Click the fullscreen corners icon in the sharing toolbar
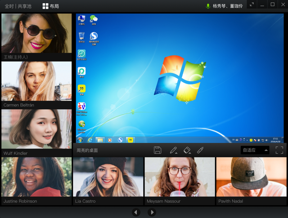 (x=279, y=150)
